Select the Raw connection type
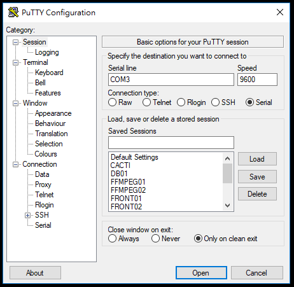 click(112, 102)
